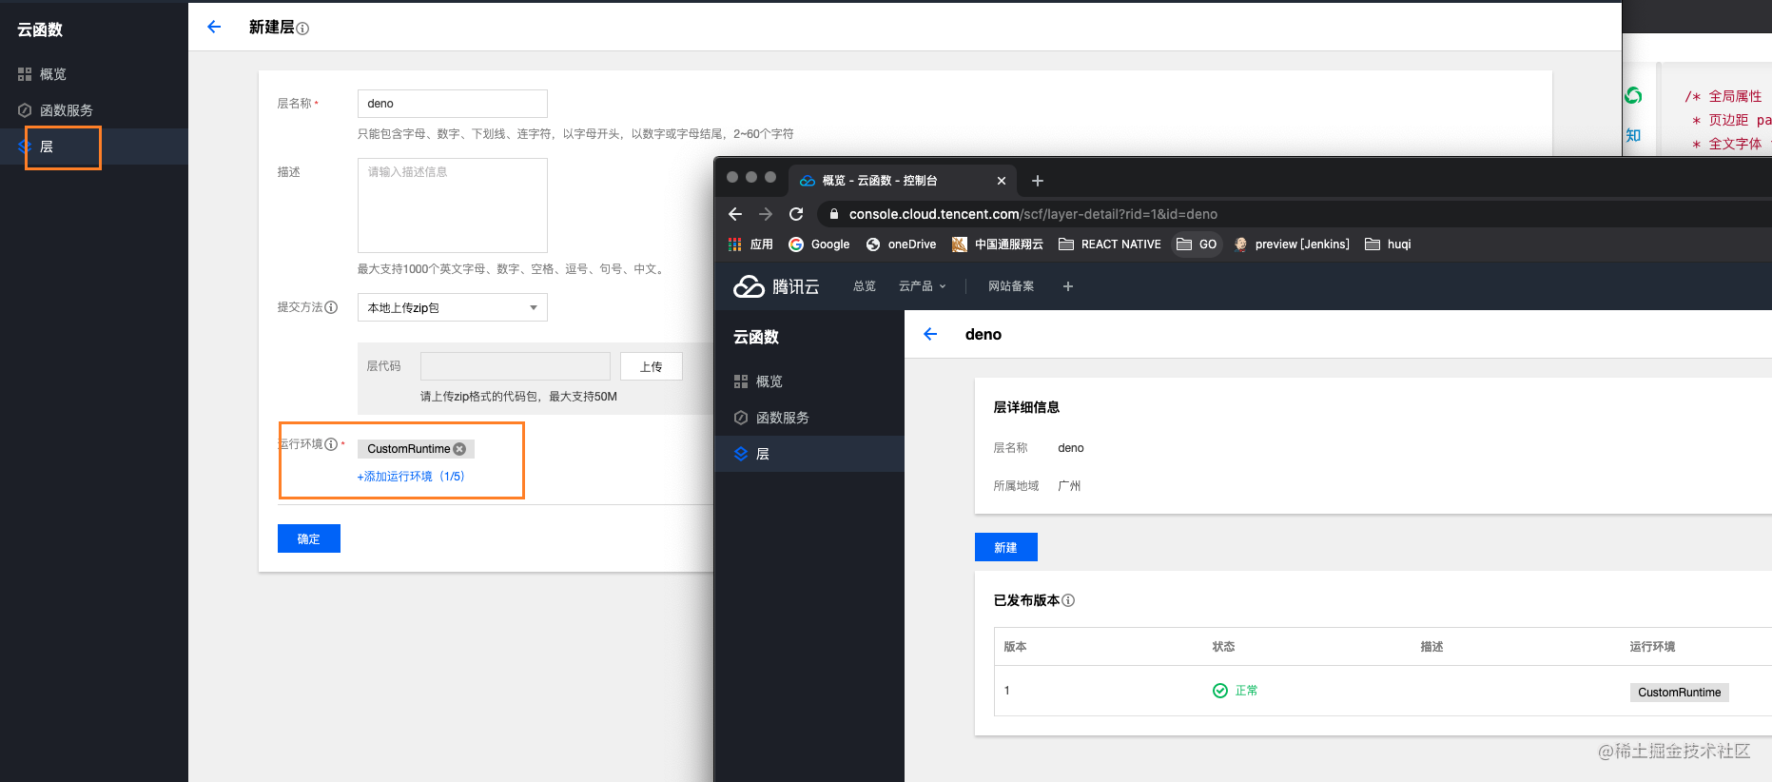The height and width of the screenshot is (782, 1772).
Task: Open the 已发布版本 info icon
Action: point(1068,600)
